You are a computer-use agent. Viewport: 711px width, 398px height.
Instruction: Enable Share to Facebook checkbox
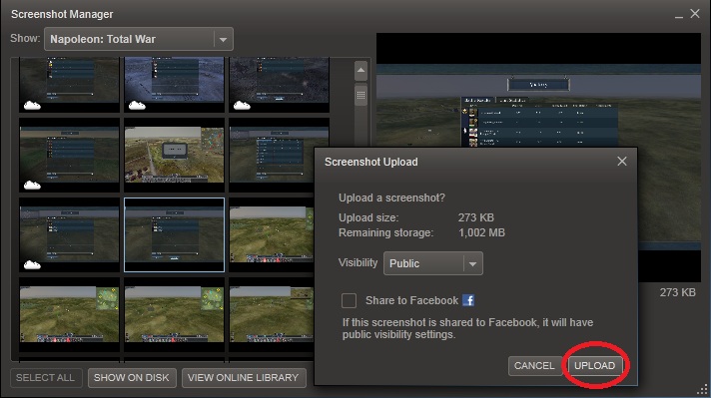tap(349, 300)
